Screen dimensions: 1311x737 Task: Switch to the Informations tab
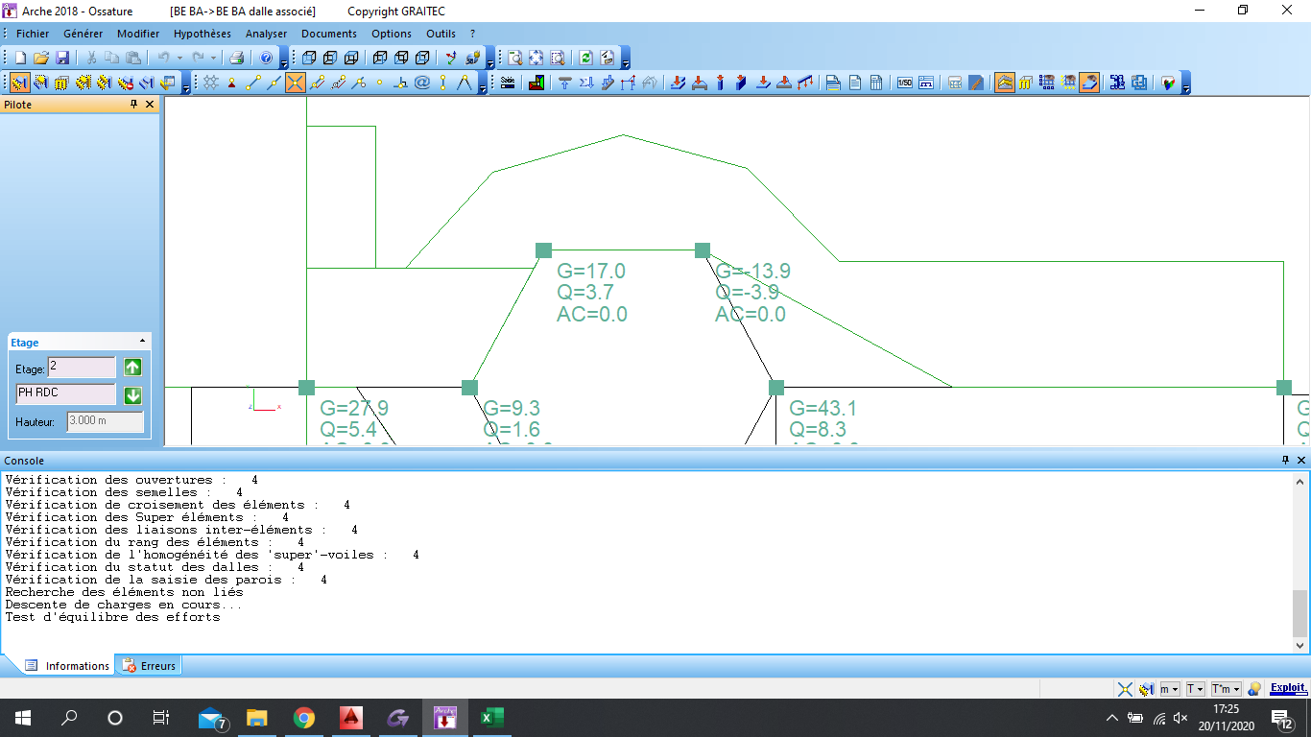67,665
